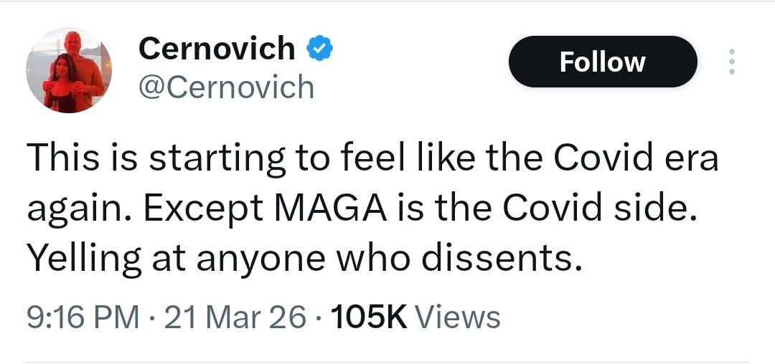Image resolution: width=775 pixels, height=364 pixels.
Task: Click the 9:16 PM timestamp
Action: click(83, 317)
